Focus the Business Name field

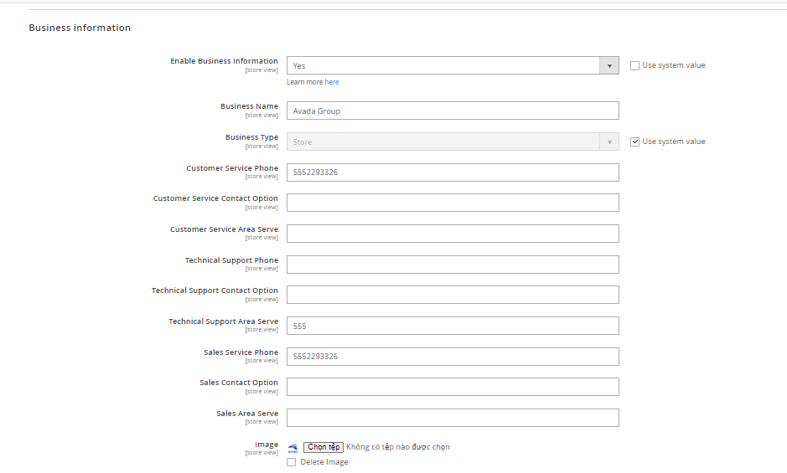pyautogui.click(x=453, y=111)
